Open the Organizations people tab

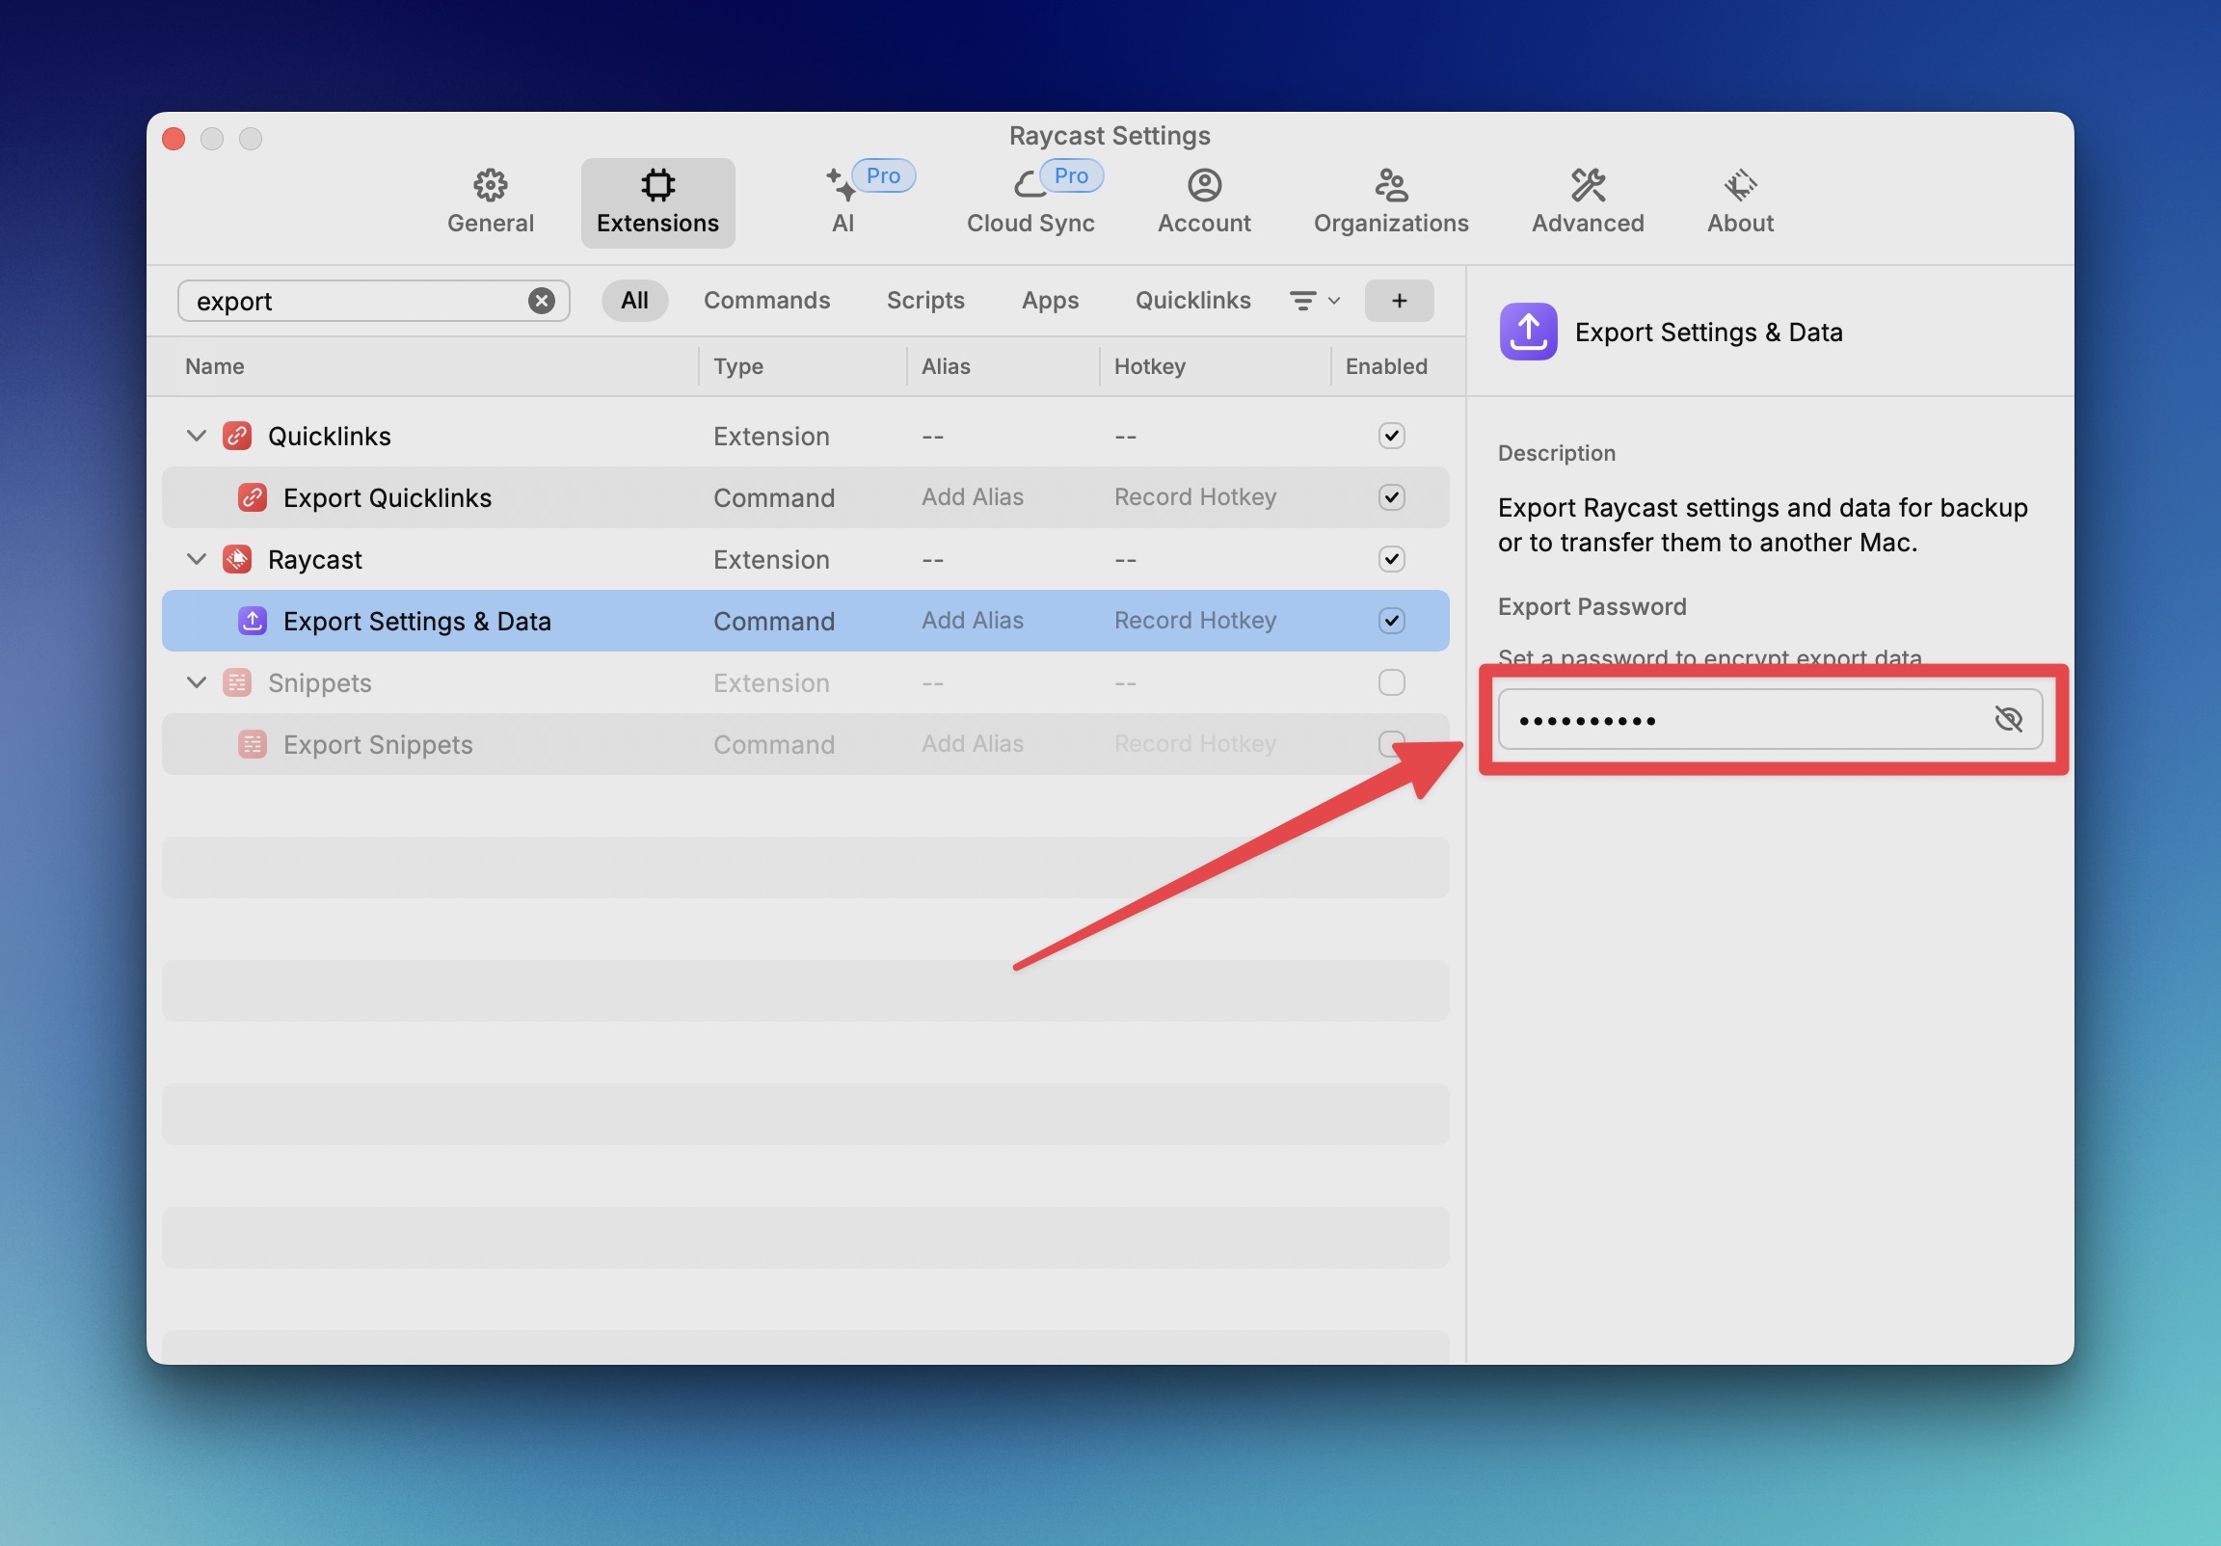pyautogui.click(x=1390, y=201)
